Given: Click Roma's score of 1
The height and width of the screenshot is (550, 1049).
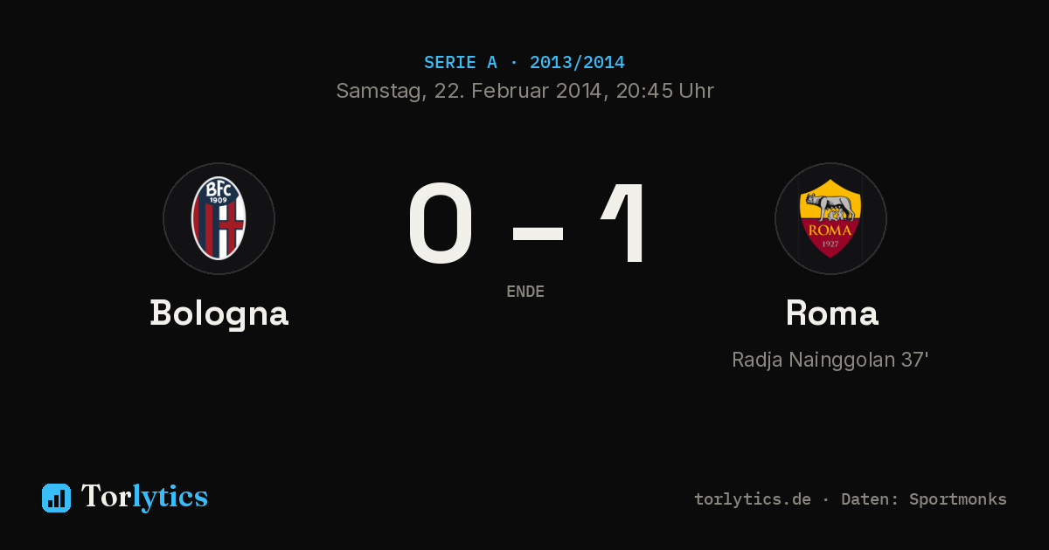Looking at the screenshot, I should (x=625, y=224).
